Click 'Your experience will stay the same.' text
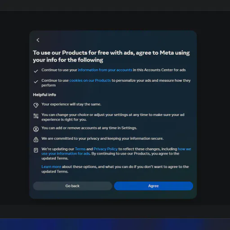The width and height of the screenshot is (230, 230). tap(71, 104)
